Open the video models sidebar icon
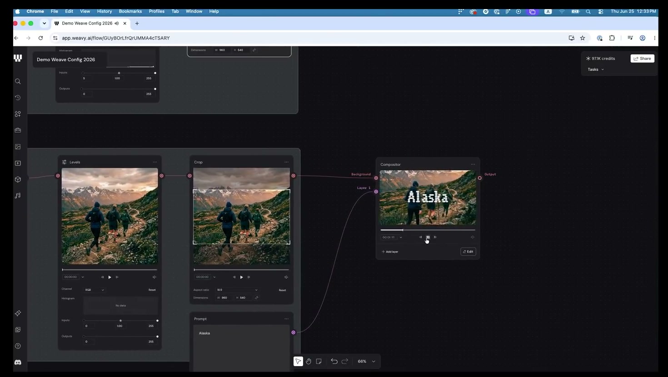 18,163
